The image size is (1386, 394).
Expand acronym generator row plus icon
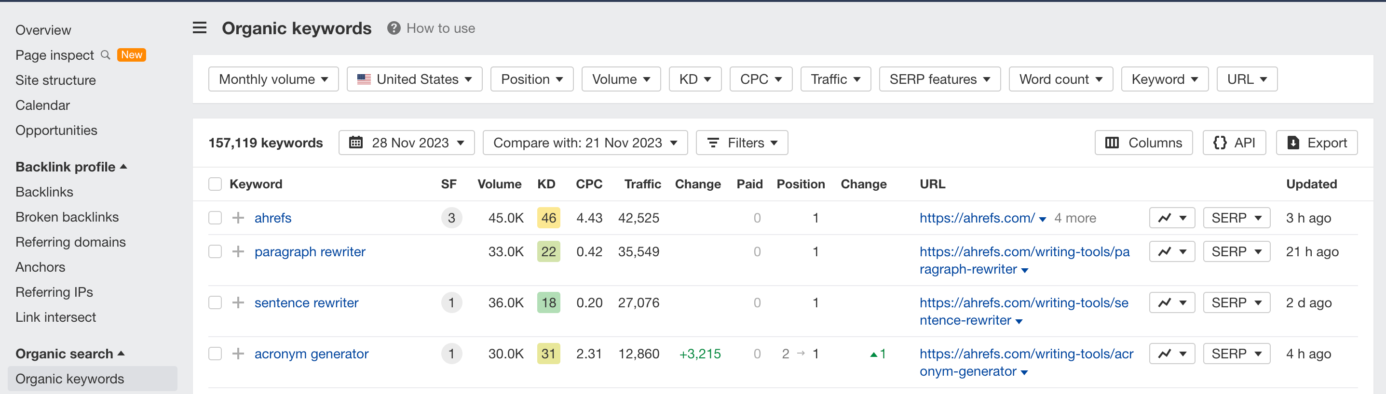pyautogui.click(x=238, y=354)
